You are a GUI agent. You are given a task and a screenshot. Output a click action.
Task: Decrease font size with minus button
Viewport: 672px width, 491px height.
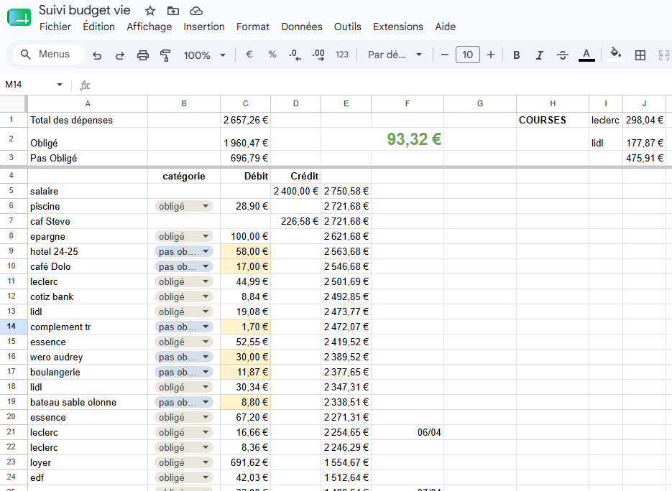(x=444, y=55)
